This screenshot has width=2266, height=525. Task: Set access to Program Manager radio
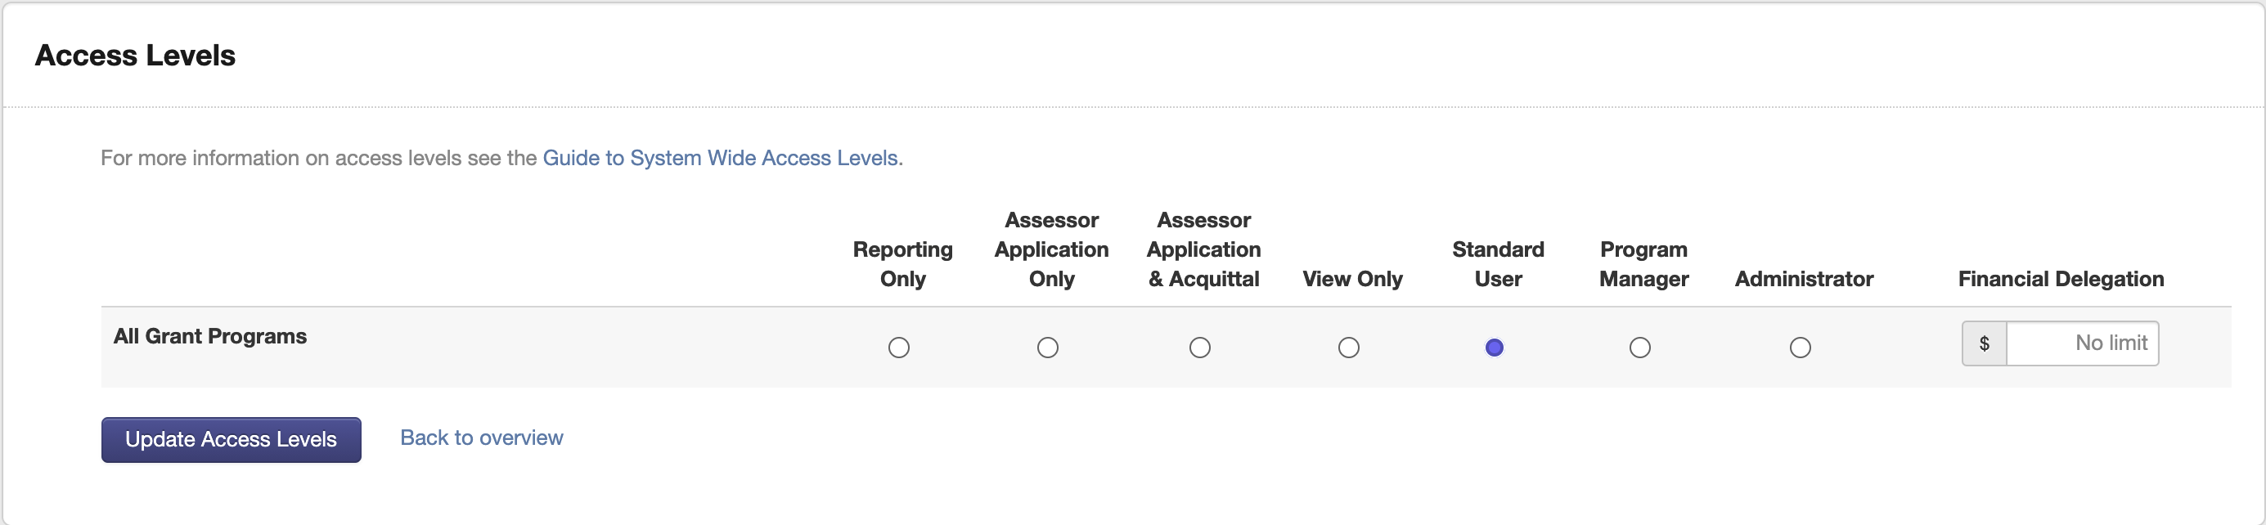1639,348
